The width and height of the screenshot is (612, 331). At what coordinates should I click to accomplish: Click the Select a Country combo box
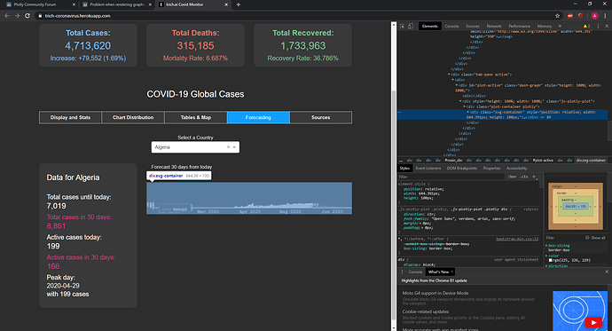tap(195, 147)
